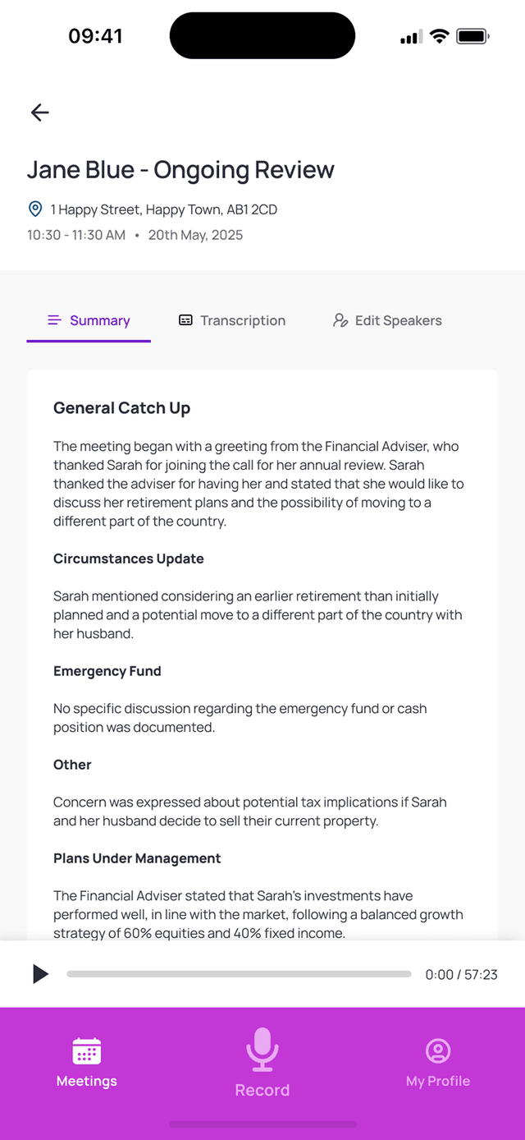Tap the 1 Happy Street address
The image size is (525, 1140).
click(164, 209)
